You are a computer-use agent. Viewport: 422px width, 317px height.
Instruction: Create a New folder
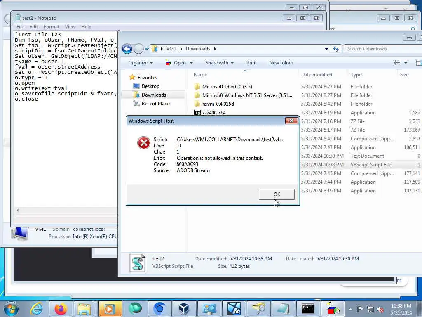coord(281,63)
